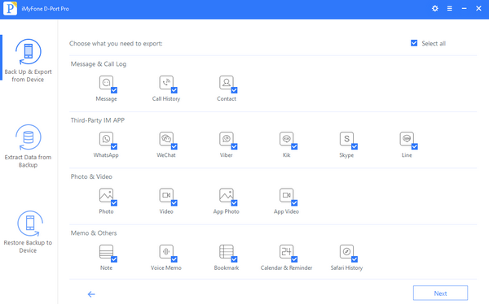Click the Skype icon
The width and height of the screenshot is (489, 304).
(346, 139)
